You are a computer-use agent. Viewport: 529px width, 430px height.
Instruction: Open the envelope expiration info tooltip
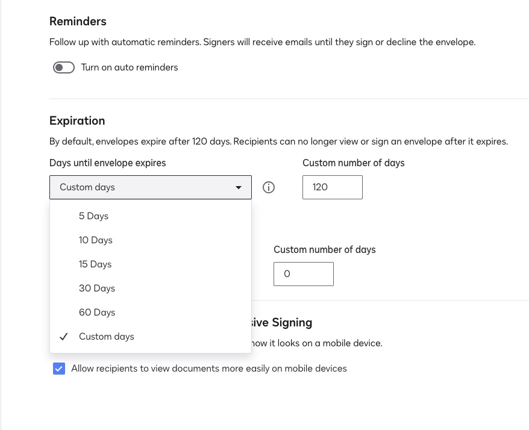tap(268, 187)
